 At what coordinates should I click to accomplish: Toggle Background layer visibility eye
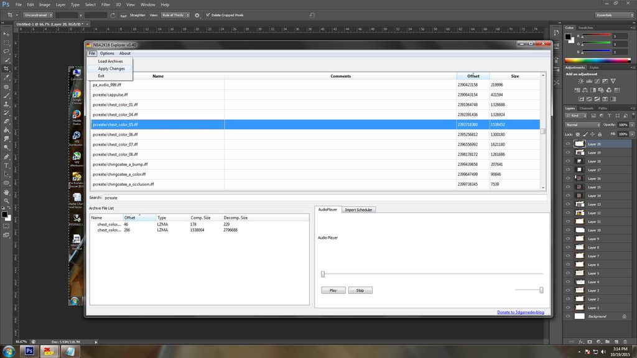[x=568, y=316]
